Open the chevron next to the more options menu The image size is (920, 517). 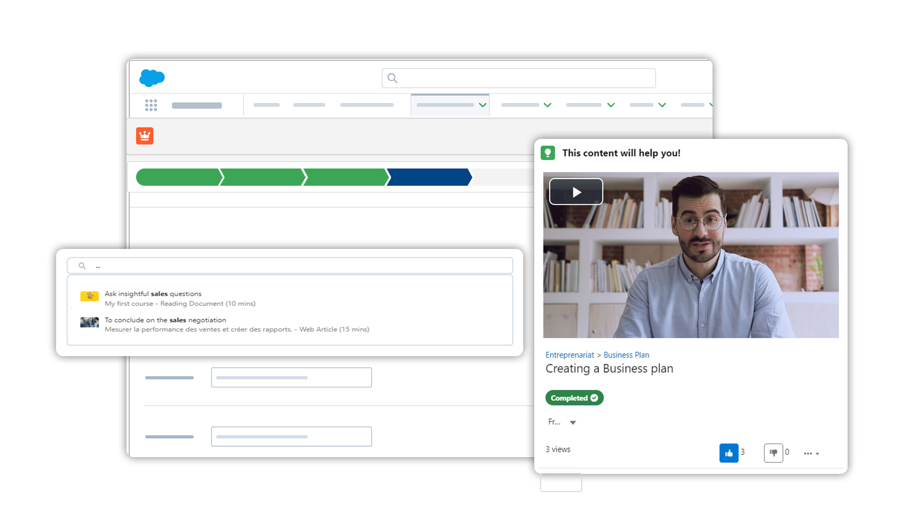tap(817, 454)
